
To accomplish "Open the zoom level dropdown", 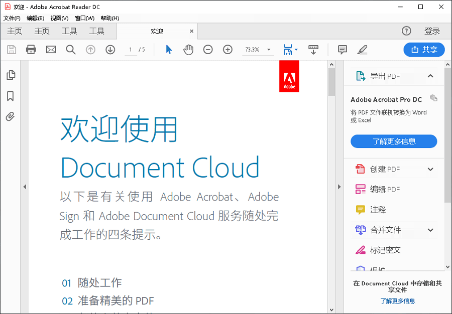I will (x=268, y=50).
